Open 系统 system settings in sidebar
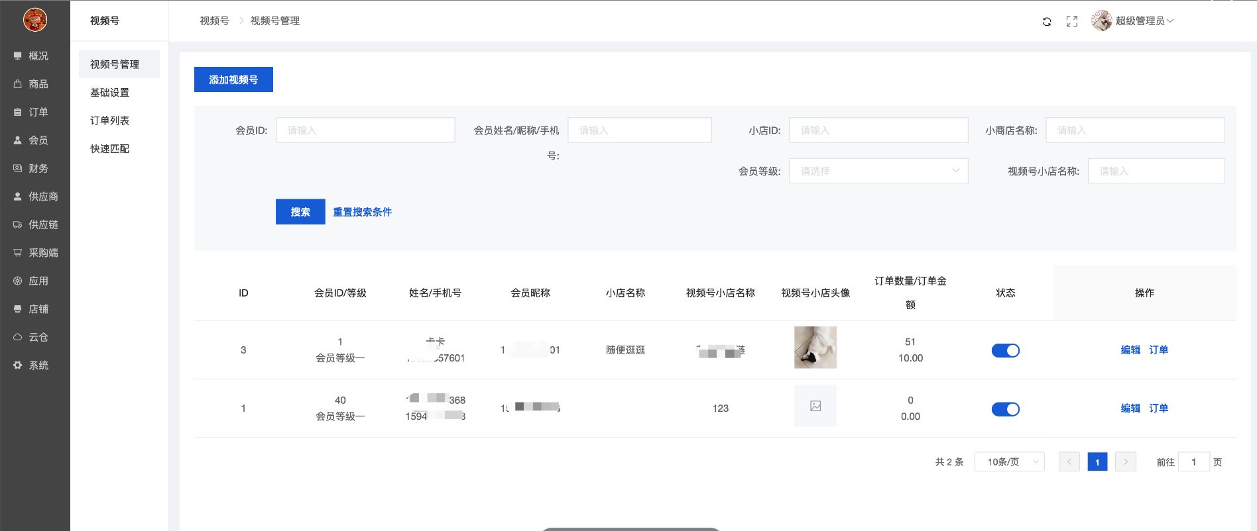 click(x=38, y=365)
